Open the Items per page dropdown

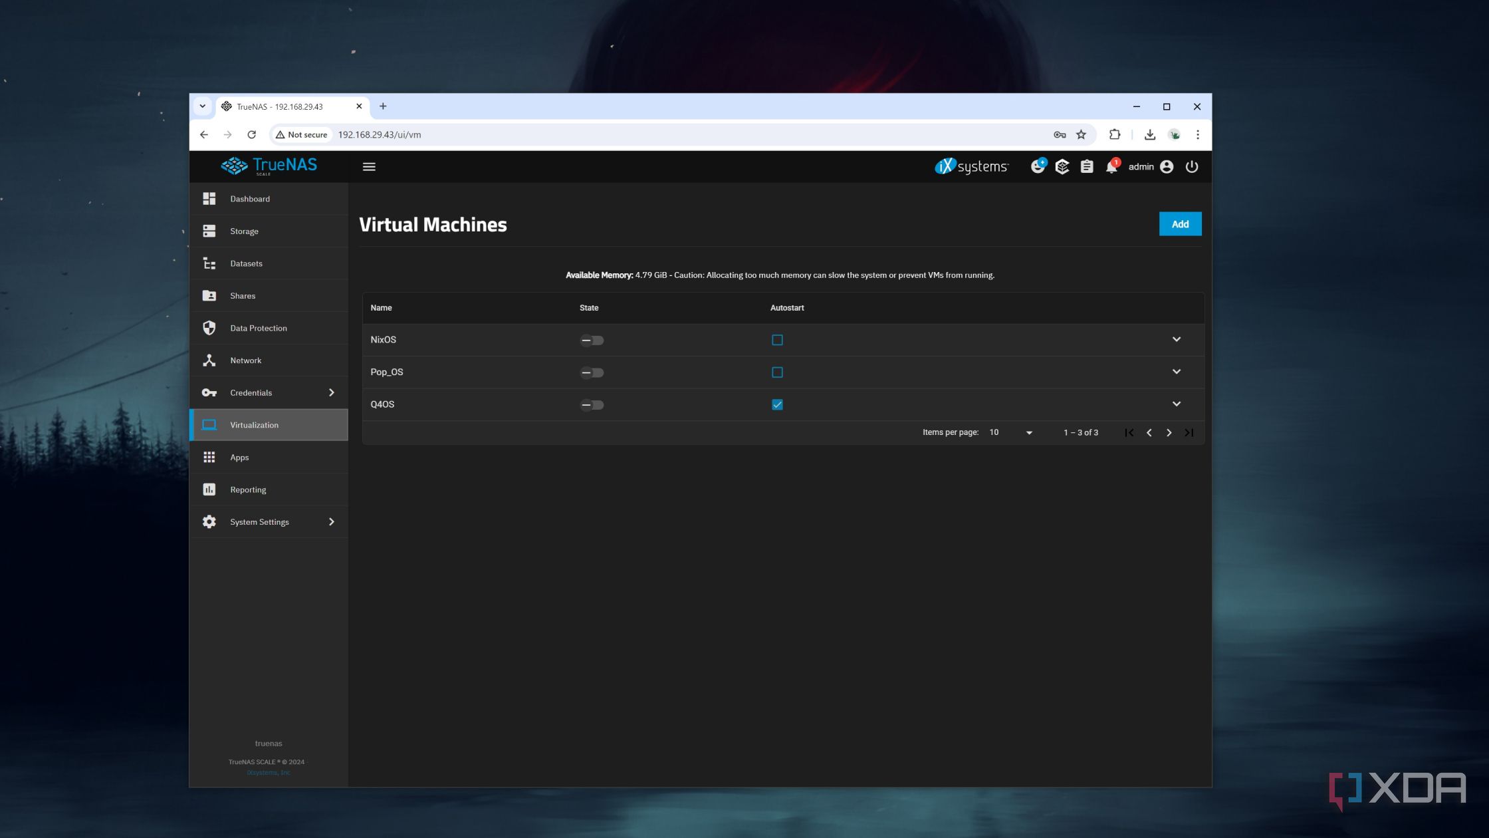coord(1010,432)
